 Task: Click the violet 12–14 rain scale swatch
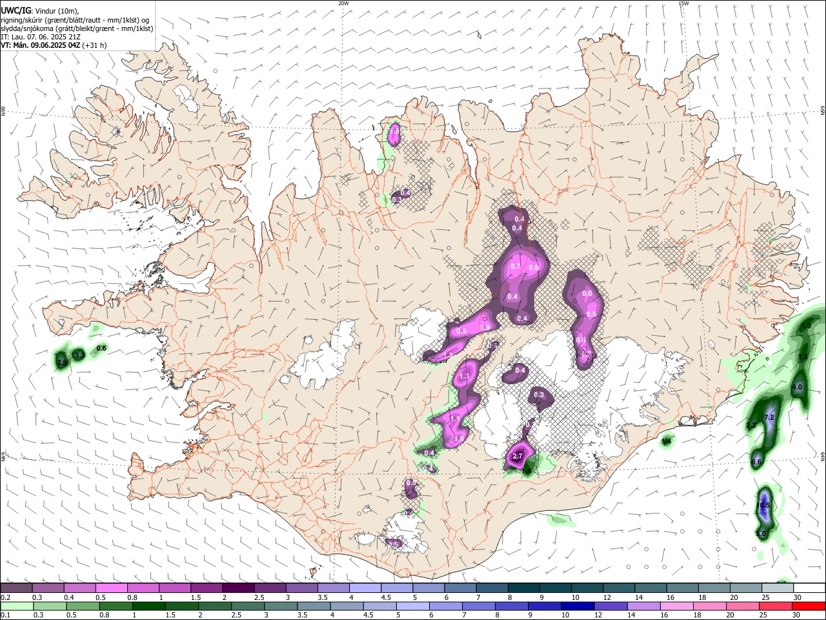tap(610, 606)
